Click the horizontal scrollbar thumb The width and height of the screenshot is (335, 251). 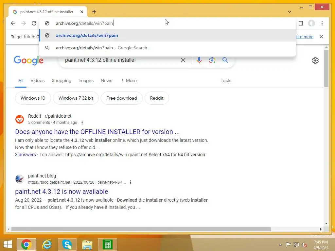click(141, 229)
